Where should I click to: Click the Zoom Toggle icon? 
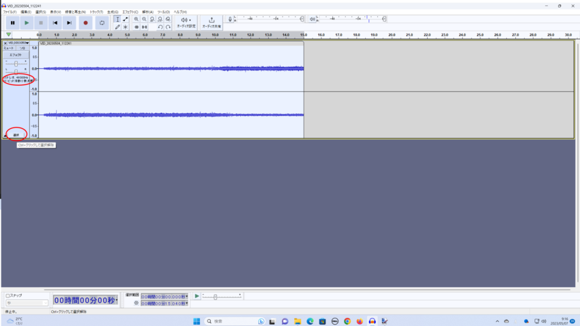click(x=168, y=19)
